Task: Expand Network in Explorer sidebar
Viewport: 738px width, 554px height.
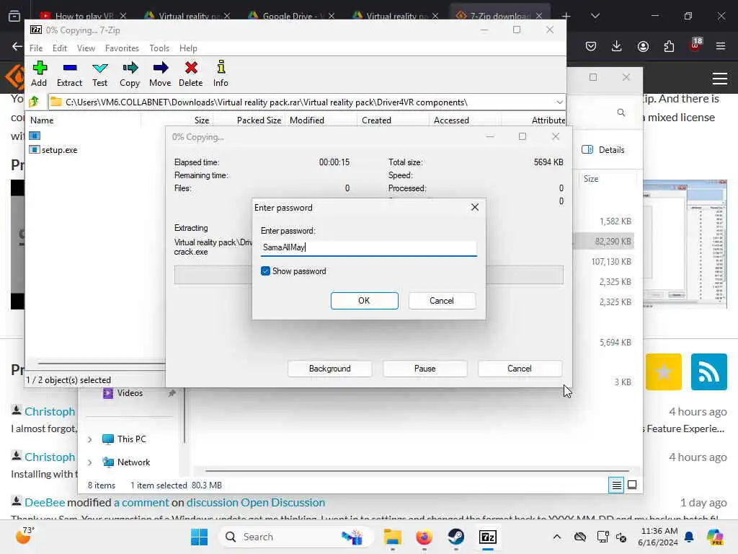Action: (89, 462)
